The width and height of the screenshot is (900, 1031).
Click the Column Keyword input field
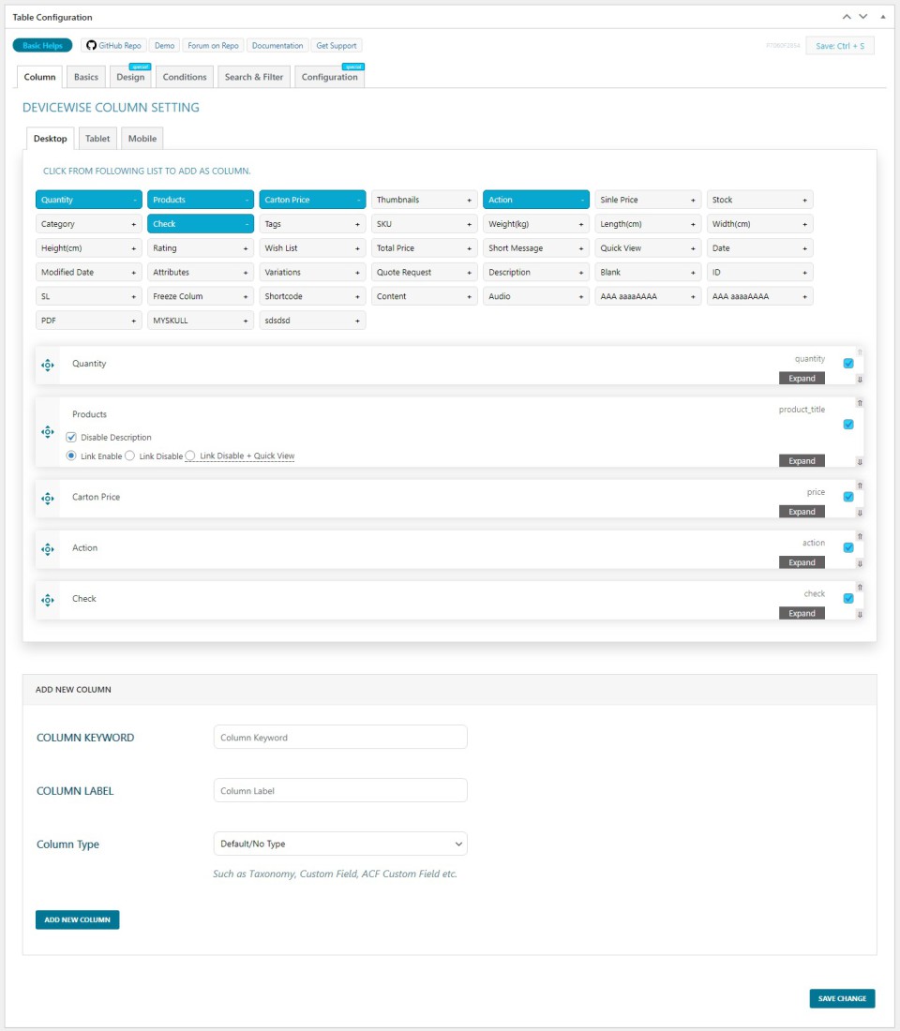340,738
